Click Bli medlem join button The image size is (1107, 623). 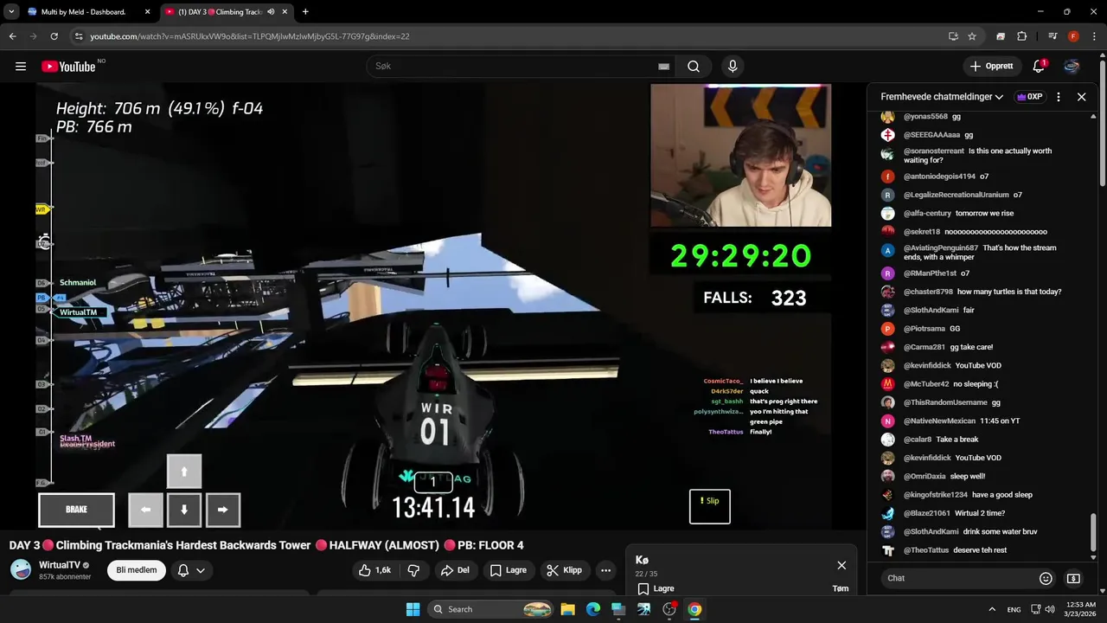point(137,570)
